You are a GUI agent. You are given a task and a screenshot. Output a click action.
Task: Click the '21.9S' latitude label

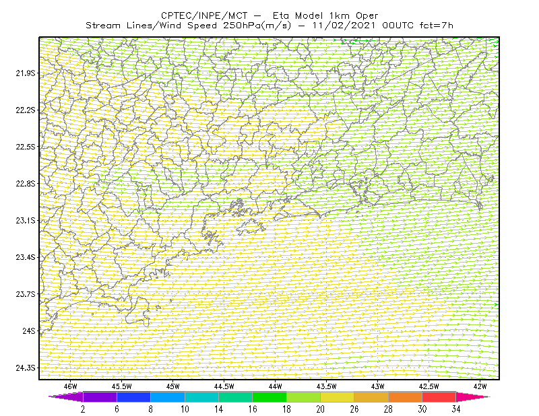26,73
